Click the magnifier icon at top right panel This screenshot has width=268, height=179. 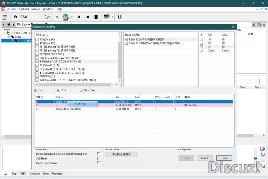click(254, 25)
